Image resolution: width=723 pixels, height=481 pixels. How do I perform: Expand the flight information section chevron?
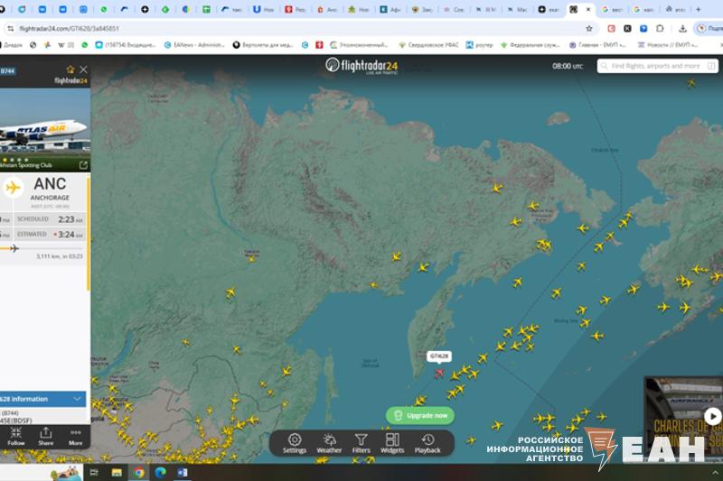[x=78, y=398]
